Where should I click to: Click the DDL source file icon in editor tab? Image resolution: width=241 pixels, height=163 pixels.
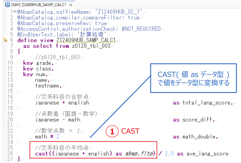pyautogui.click(x=7, y=5)
